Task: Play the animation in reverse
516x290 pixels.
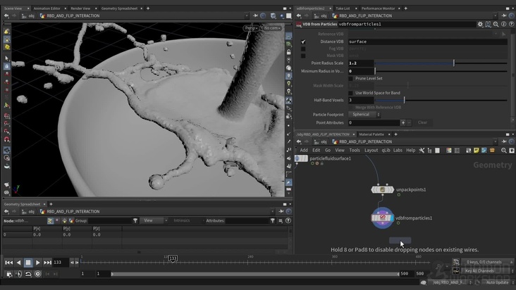Action: pyautogui.click(x=19, y=263)
